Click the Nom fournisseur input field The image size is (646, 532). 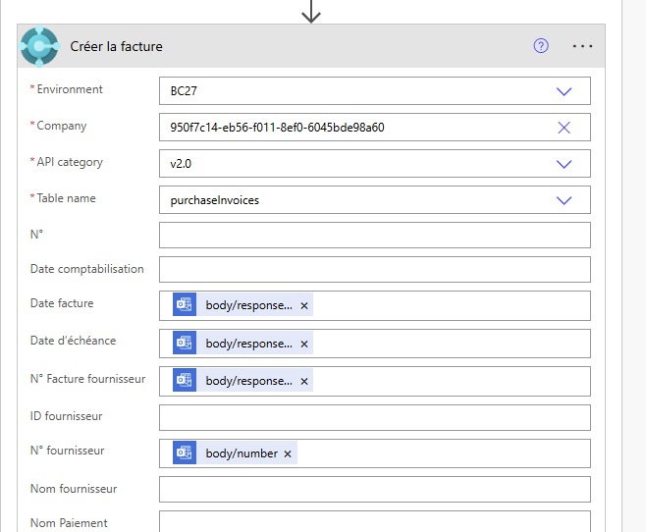click(x=374, y=490)
